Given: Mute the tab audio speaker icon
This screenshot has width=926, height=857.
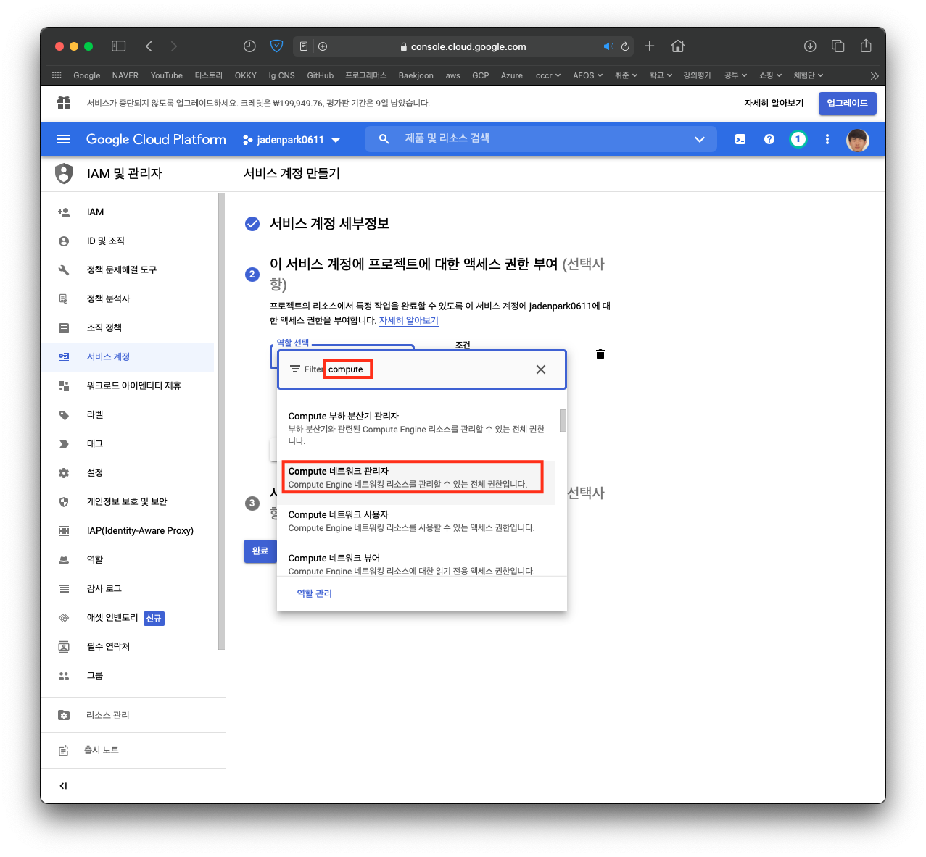Looking at the screenshot, I should (x=608, y=46).
